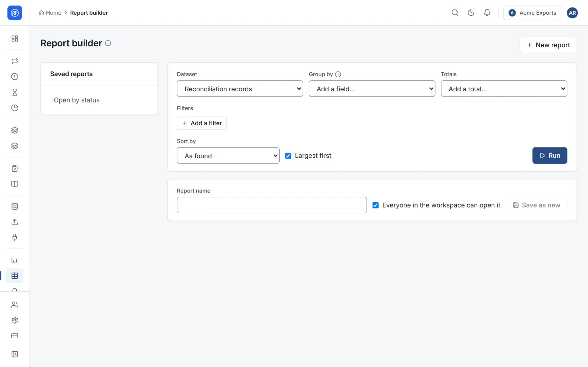The height and width of the screenshot is (367, 588).
Task: Open the upload icon in sidebar
Action: [14, 222]
